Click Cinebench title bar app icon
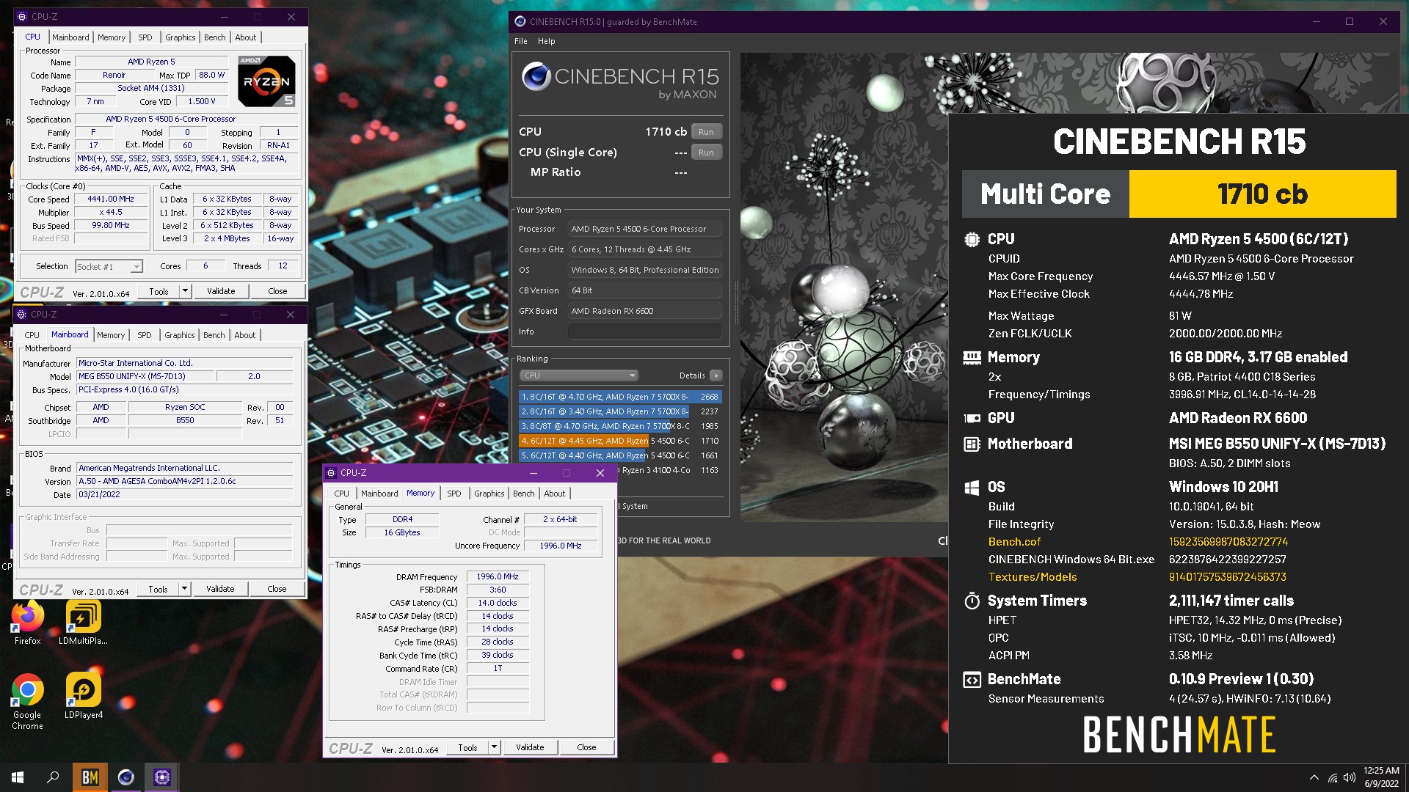This screenshot has width=1409, height=792. pyautogui.click(x=520, y=21)
